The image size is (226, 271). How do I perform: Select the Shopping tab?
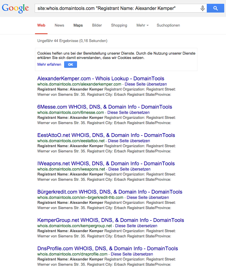point(119,25)
